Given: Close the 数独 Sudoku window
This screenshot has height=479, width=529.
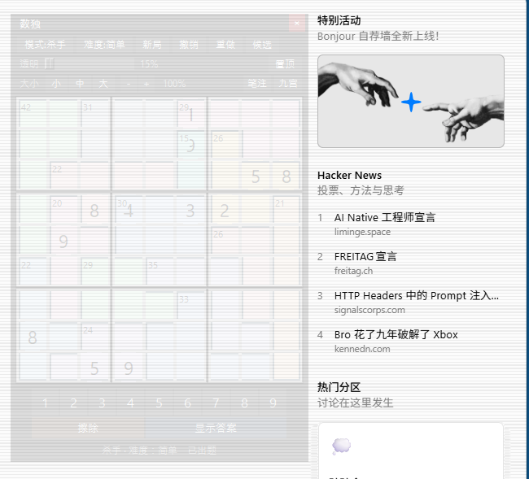Looking at the screenshot, I should pos(297,23).
